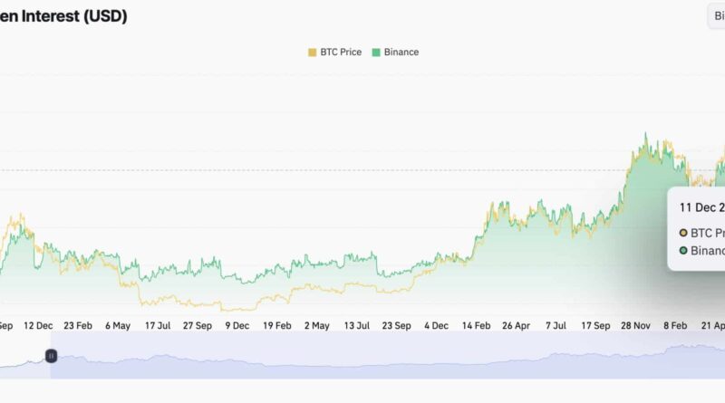The image size is (725, 403).
Task: Click the range slider left handle
Action: (52, 356)
